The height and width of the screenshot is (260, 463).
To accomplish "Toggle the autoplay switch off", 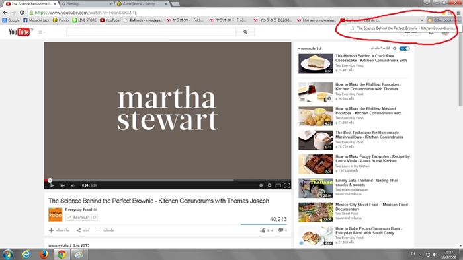I will point(405,49).
